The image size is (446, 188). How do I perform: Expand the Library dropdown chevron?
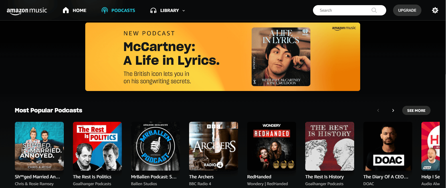(x=184, y=11)
